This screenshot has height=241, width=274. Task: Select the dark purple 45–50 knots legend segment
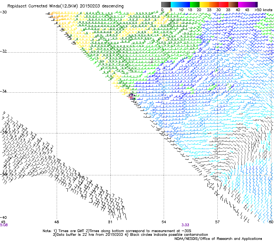(253, 4)
